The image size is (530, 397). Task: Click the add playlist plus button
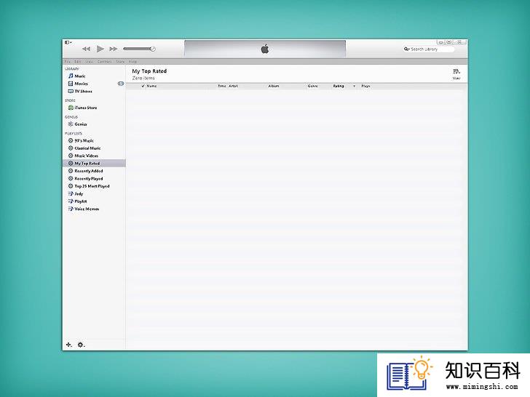[x=68, y=345]
